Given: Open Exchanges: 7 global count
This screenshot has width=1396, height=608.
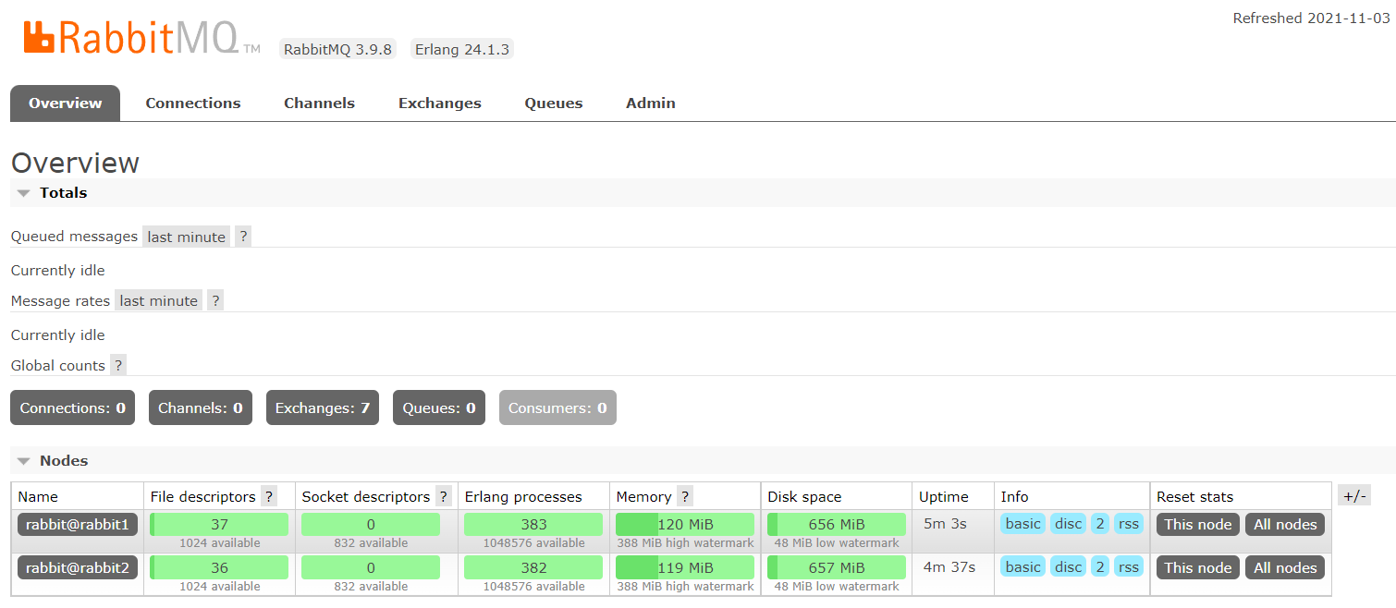Looking at the screenshot, I should click(323, 407).
